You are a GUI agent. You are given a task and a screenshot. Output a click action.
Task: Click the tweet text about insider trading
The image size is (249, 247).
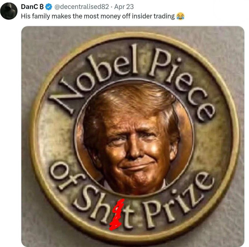pos(98,16)
